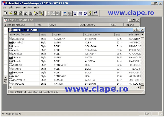Screen dimensions: 164x117
Task: Click the New database toolbar icon
Action: click(x=5, y=13)
